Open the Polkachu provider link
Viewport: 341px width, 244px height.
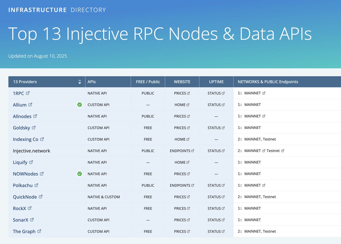[x=26, y=185]
